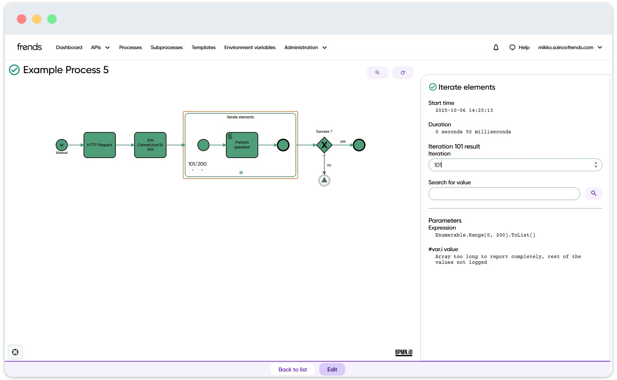Click the Back to list button
This screenshot has height=380, width=617.
click(x=293, y=369)
